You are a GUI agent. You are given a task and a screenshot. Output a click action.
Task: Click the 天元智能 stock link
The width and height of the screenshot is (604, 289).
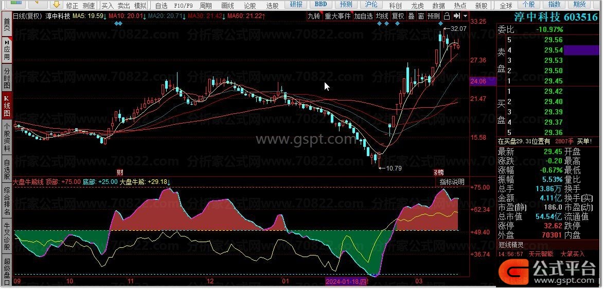[540, 254]
